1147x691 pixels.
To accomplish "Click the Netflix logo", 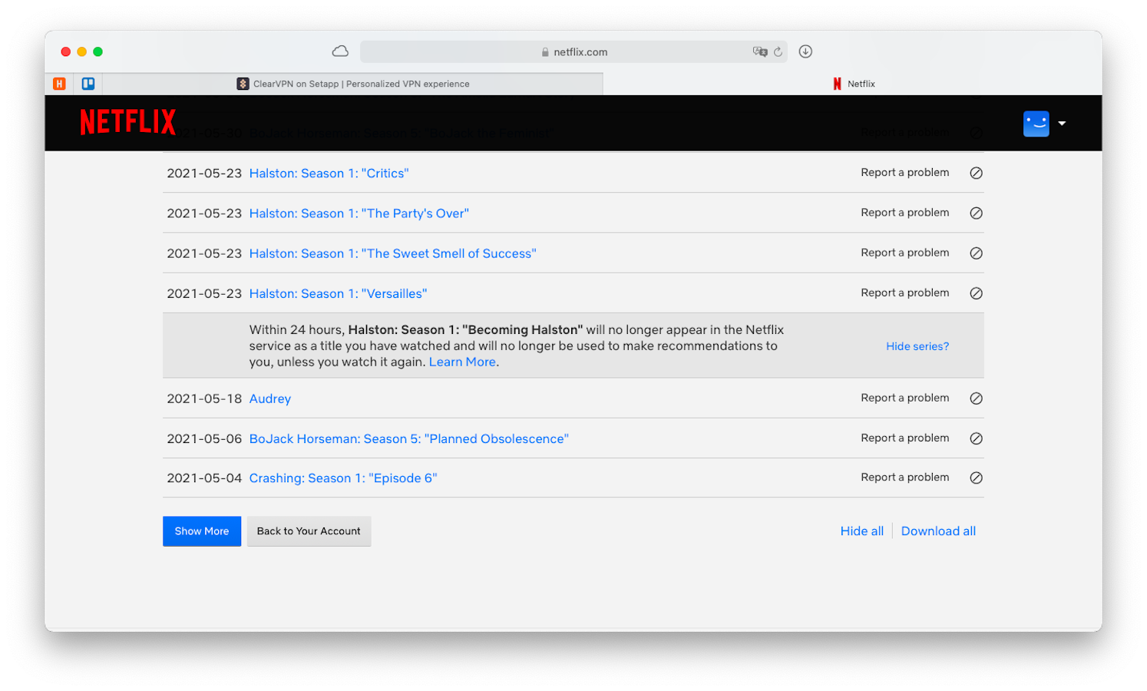I will pos(127,121).
